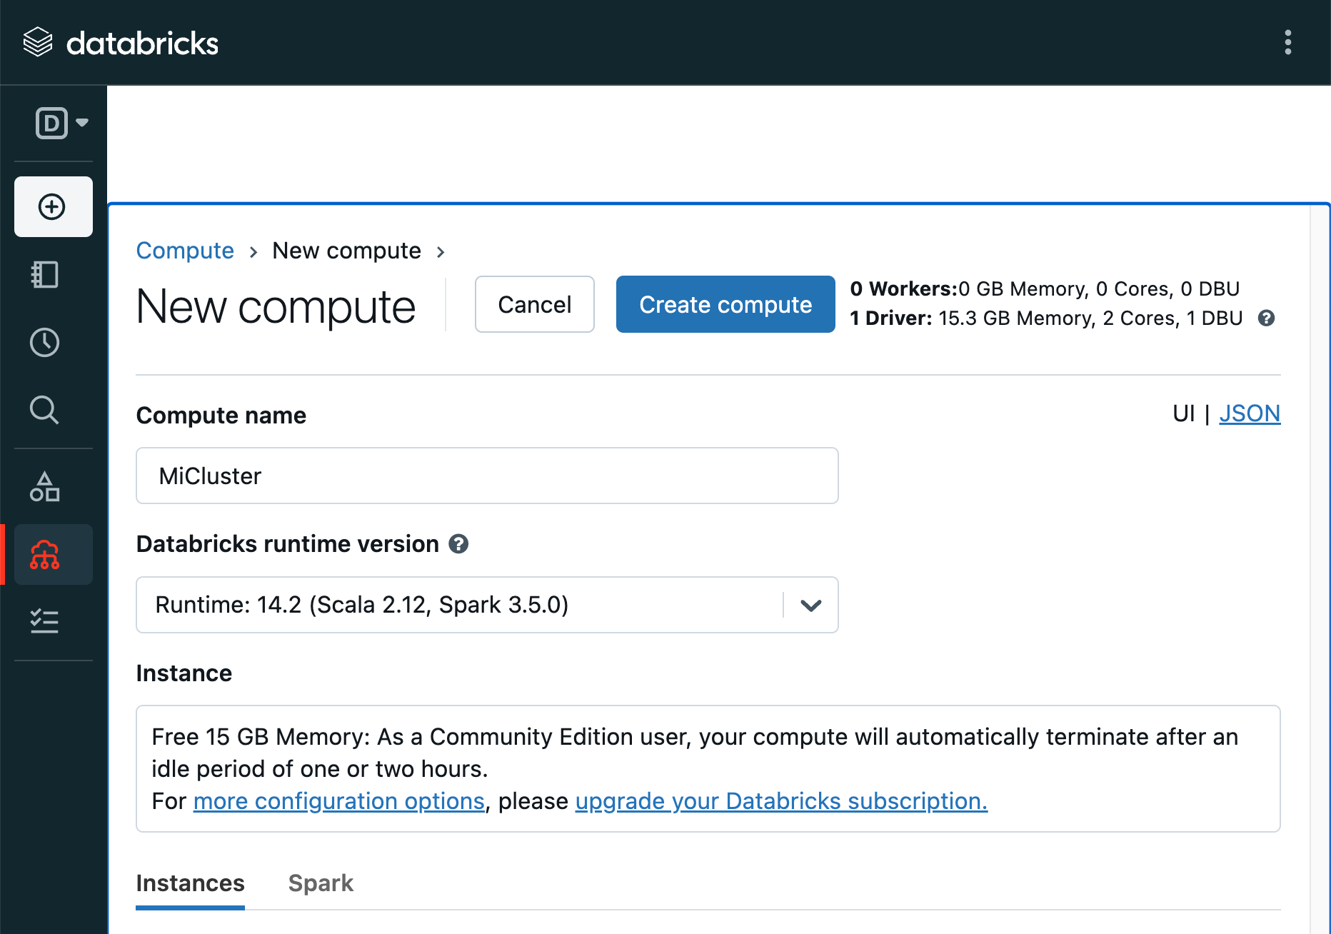
Task: Open more configuration options link
Action: (x=339, y=801)
